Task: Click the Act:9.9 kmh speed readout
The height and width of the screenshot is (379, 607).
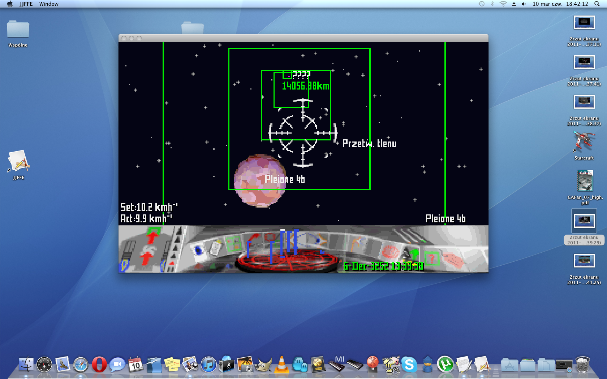Action: pyautogui.click(x=146, y=218)
